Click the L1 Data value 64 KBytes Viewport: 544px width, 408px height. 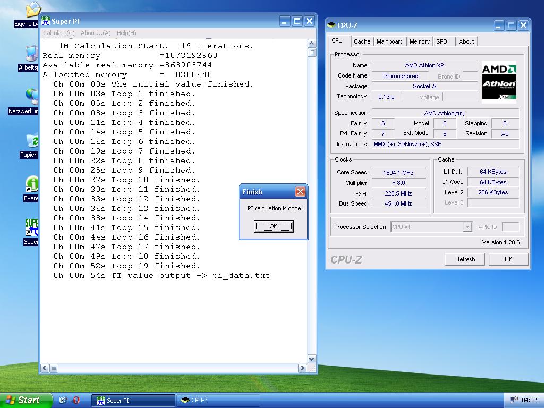[x=493, y=172]
